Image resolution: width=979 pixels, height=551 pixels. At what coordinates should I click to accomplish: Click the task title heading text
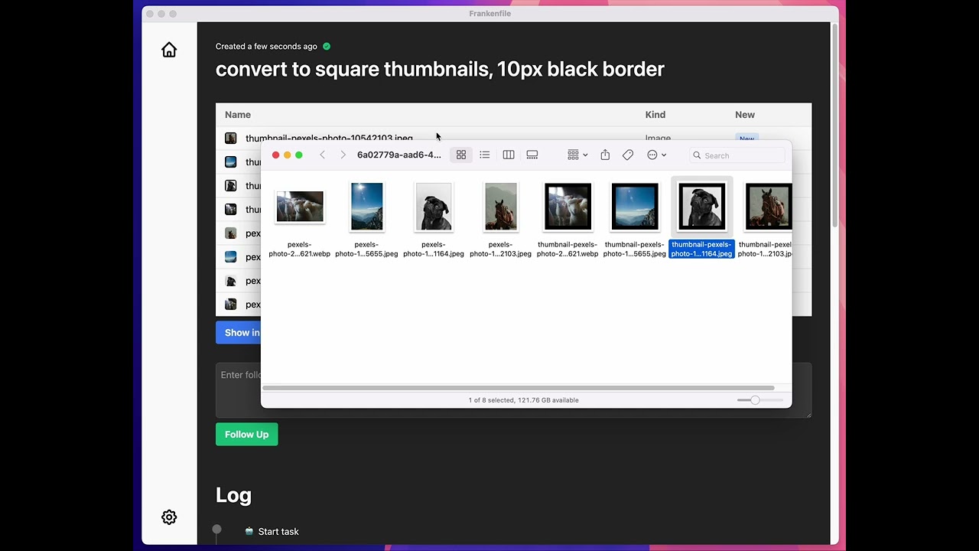tap(440, 69)
